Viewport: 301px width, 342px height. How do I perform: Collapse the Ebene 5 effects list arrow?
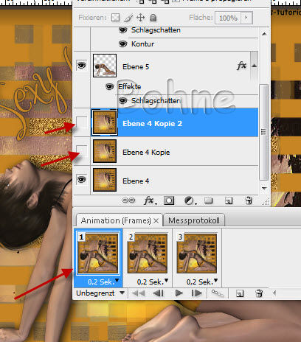tap(255, 66)
